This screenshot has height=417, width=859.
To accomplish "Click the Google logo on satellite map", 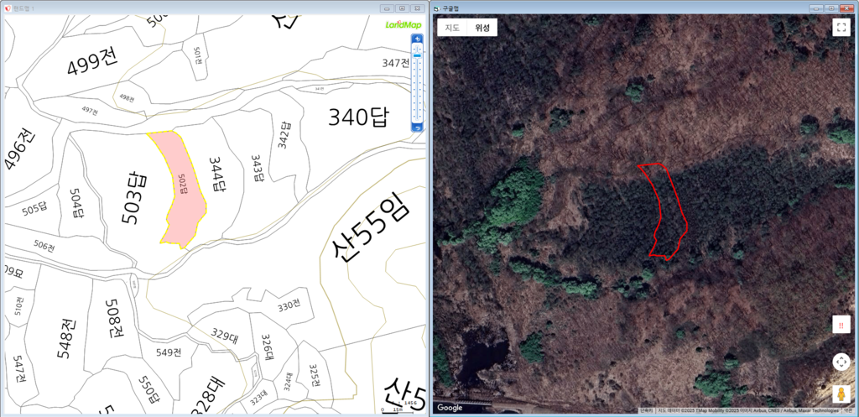I will click(450, 408).
